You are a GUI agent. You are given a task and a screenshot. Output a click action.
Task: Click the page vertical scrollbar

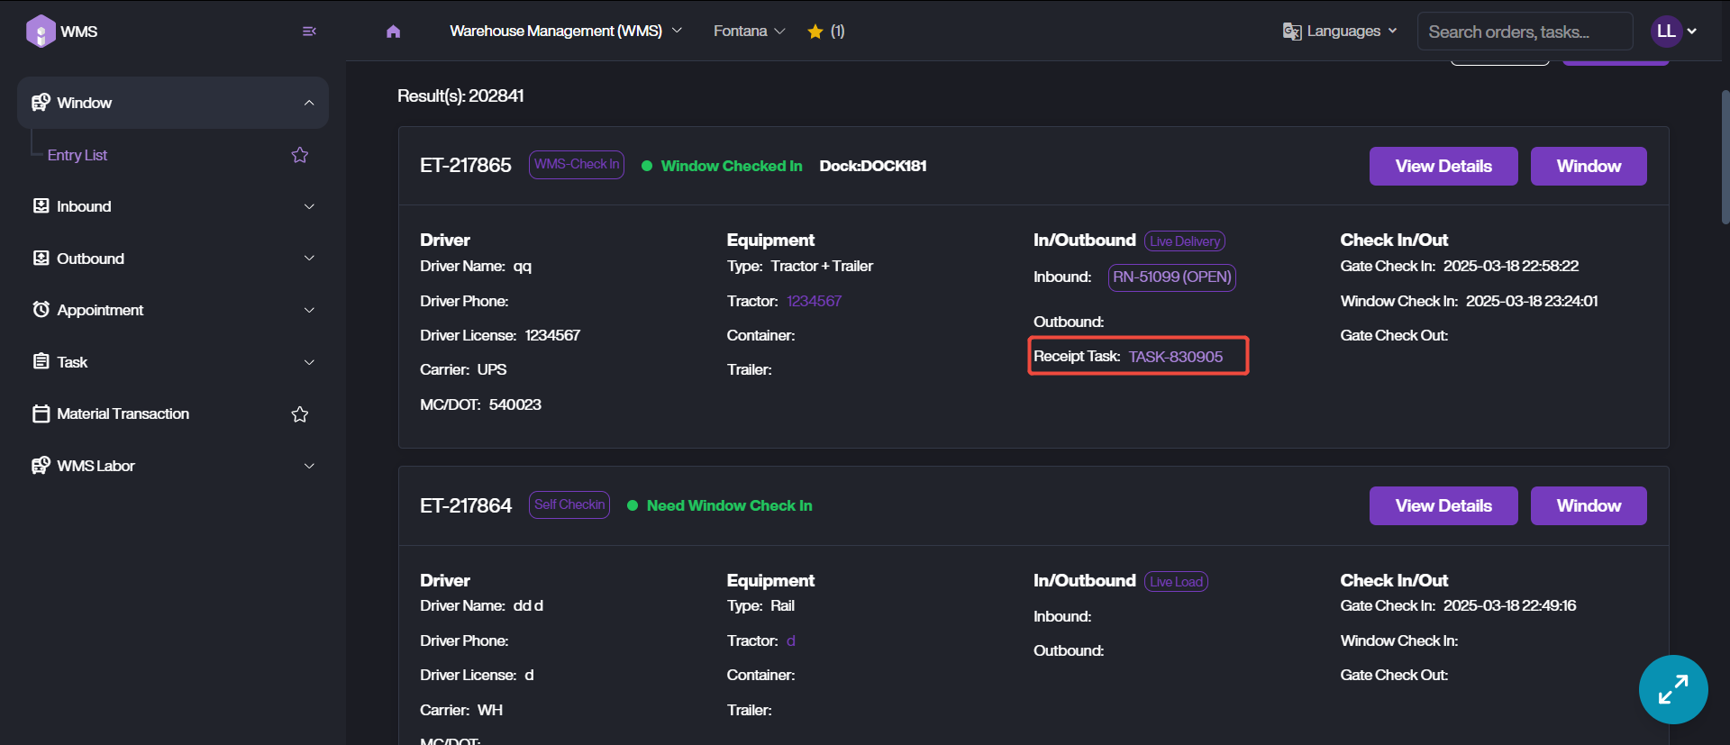pyautogui.click(x=1725, y=158)
